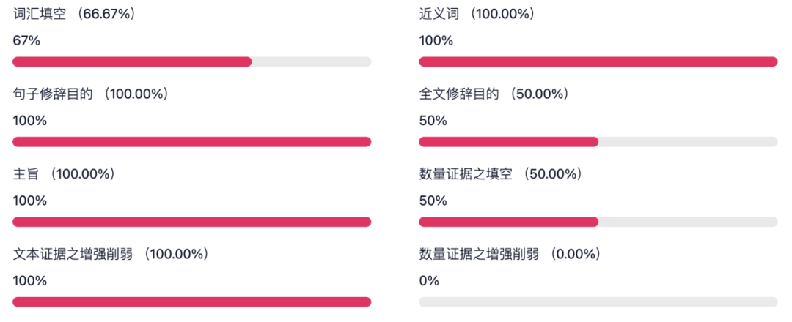Screen dimensions: 792x322
Task: Select the 数量证据之填空 (50.00%) label
Action: coord(501,174)
